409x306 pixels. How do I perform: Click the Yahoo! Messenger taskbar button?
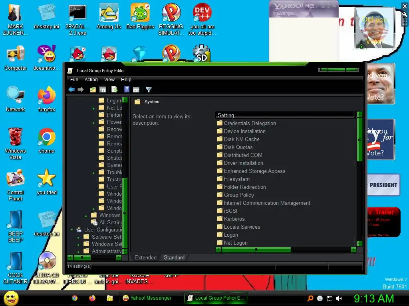pos(151,298)
